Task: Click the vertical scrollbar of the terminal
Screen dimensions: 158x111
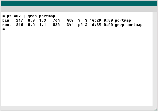Action: coord(155,59)
